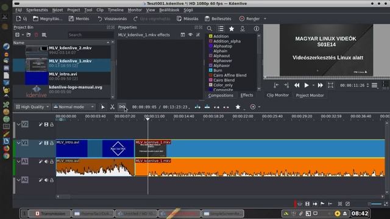This screenshot has height=219, width=390.
Task: Click the timeline preview render icon
Action: (253, 107)
